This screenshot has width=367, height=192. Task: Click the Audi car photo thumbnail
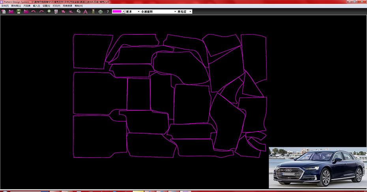point(317,167)
